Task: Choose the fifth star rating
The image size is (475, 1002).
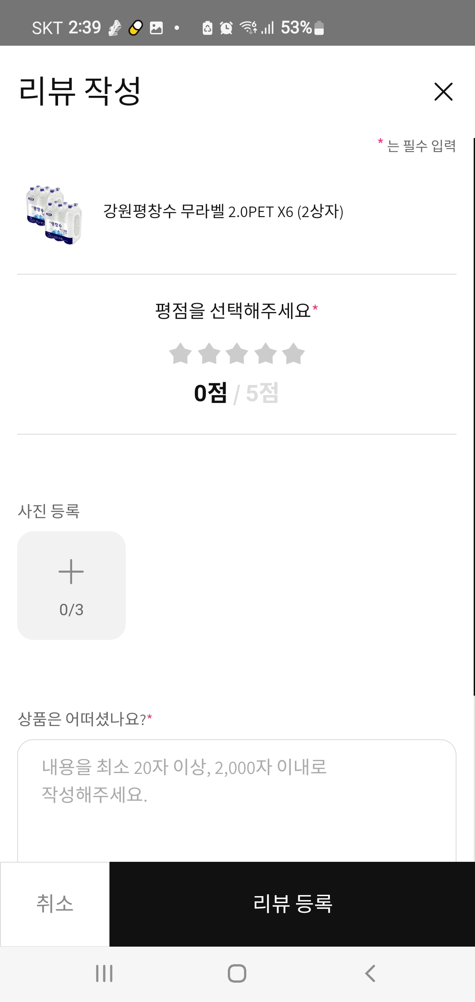Action: pyautogui.click(x=294, y=354)
